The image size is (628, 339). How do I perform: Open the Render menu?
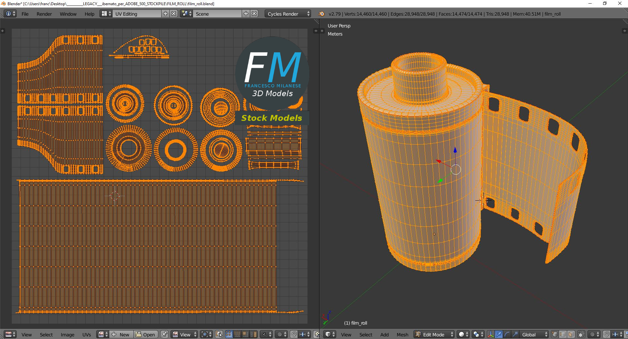point(44,14)
